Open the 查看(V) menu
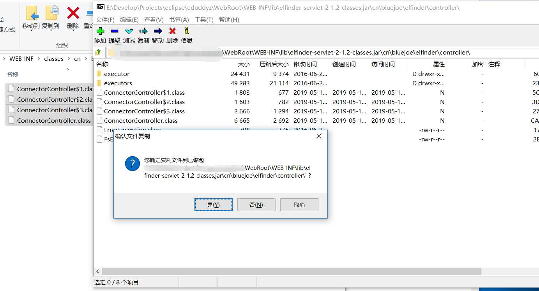 pos(154,20)
